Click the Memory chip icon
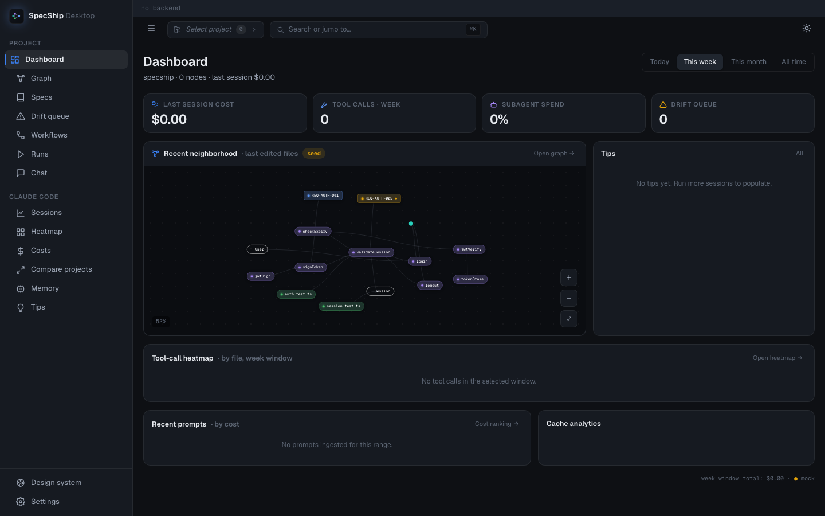 21,288
